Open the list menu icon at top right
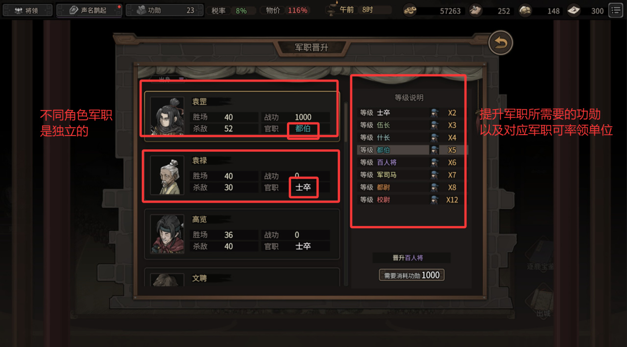 coord(615,10)
